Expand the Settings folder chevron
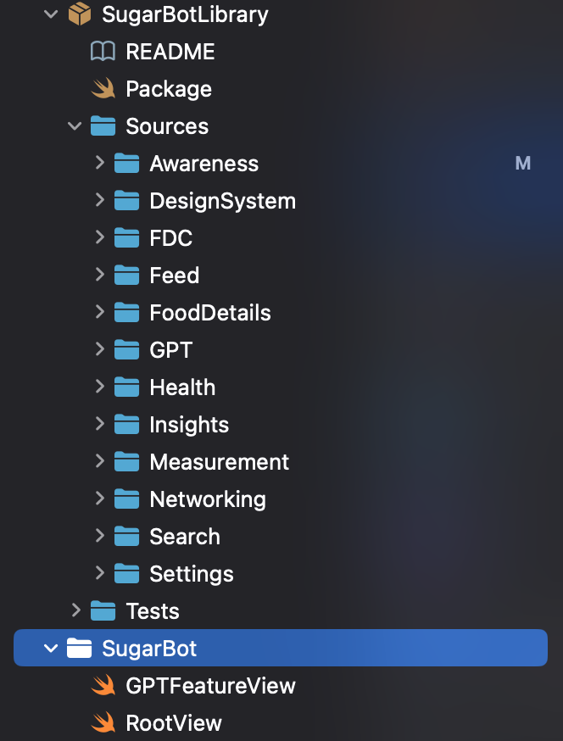This screenshot has height=741, width=563. click(100, 573)
